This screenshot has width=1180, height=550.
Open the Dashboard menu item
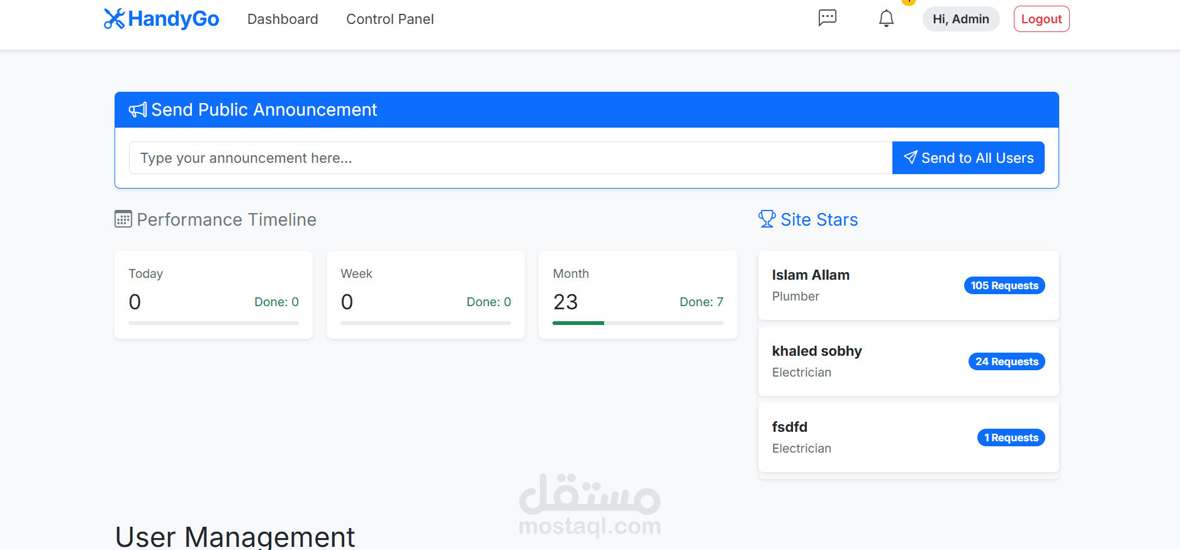click(283, 19)
